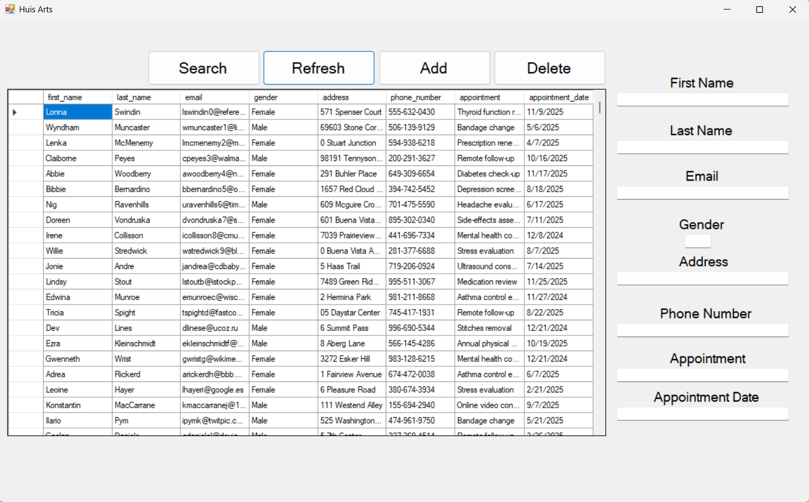This screenshot has height=502, width=809.
Task: Click the Huis Arts app icon
Action: pos(10,10)
